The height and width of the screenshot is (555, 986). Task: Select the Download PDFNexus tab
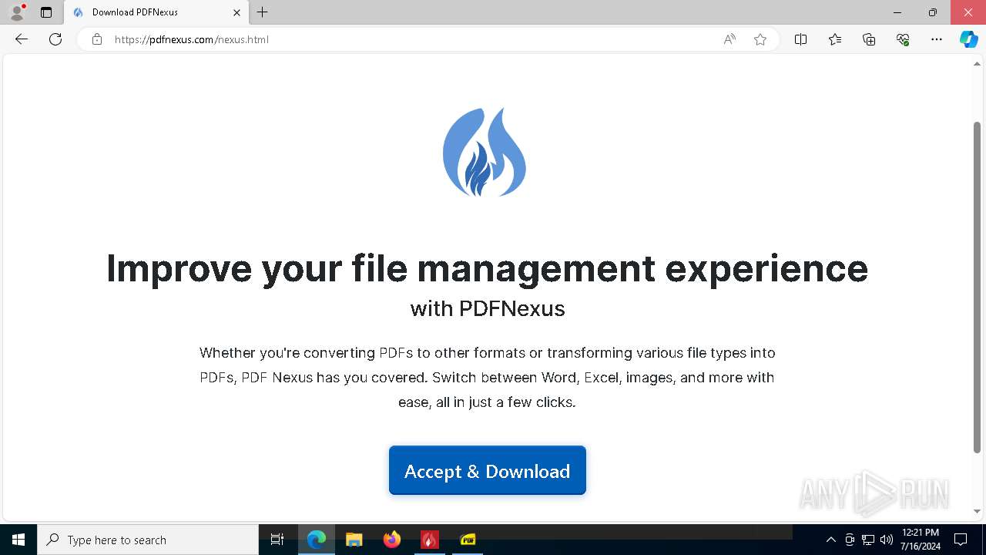(156, 12)
